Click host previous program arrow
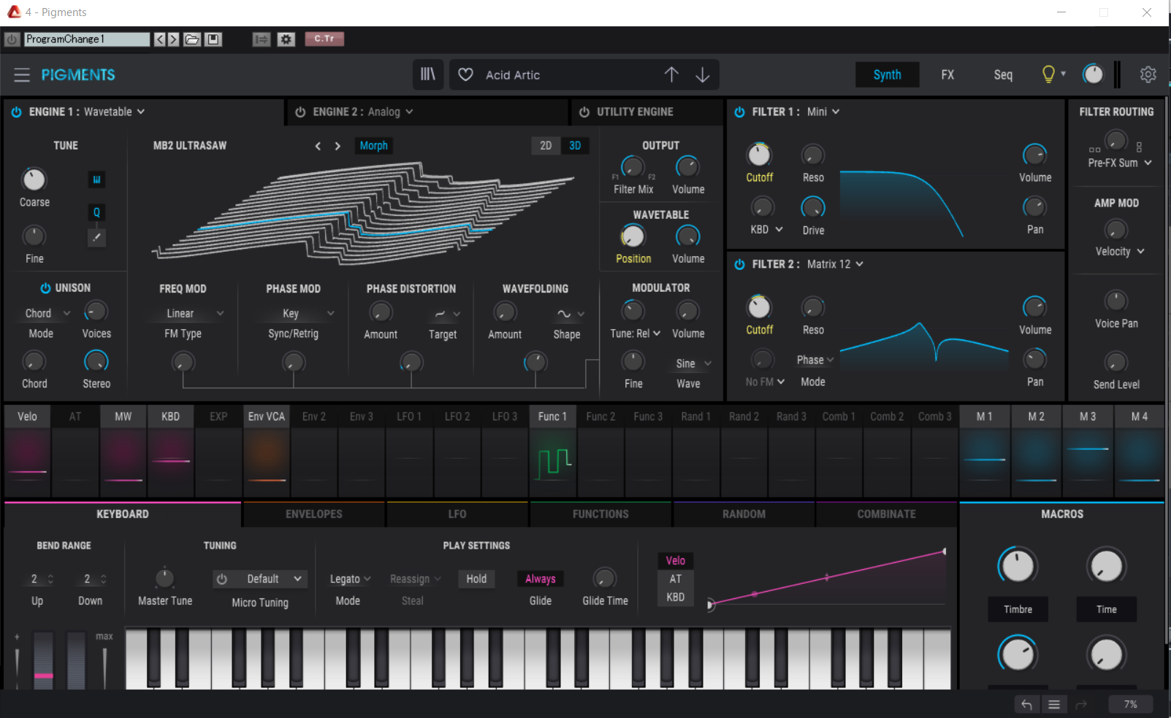 click(x=160, y=39)
